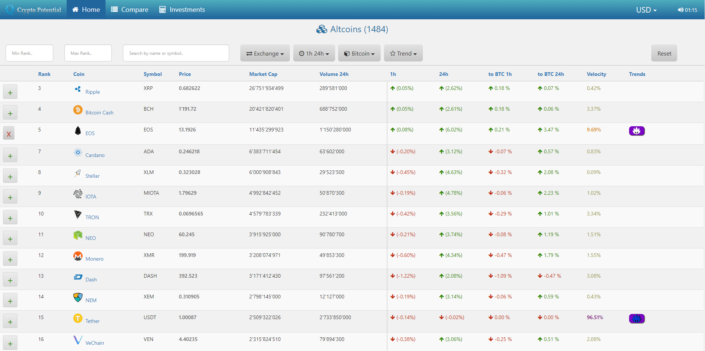The height and width of the screenshot is (351, 705).
Task: Select Dash to BTC 24h -0.47 %
Action: pyautogui.click(x=549, y=276)
